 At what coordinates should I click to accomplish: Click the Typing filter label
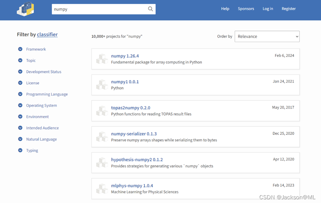pos(32,150)
